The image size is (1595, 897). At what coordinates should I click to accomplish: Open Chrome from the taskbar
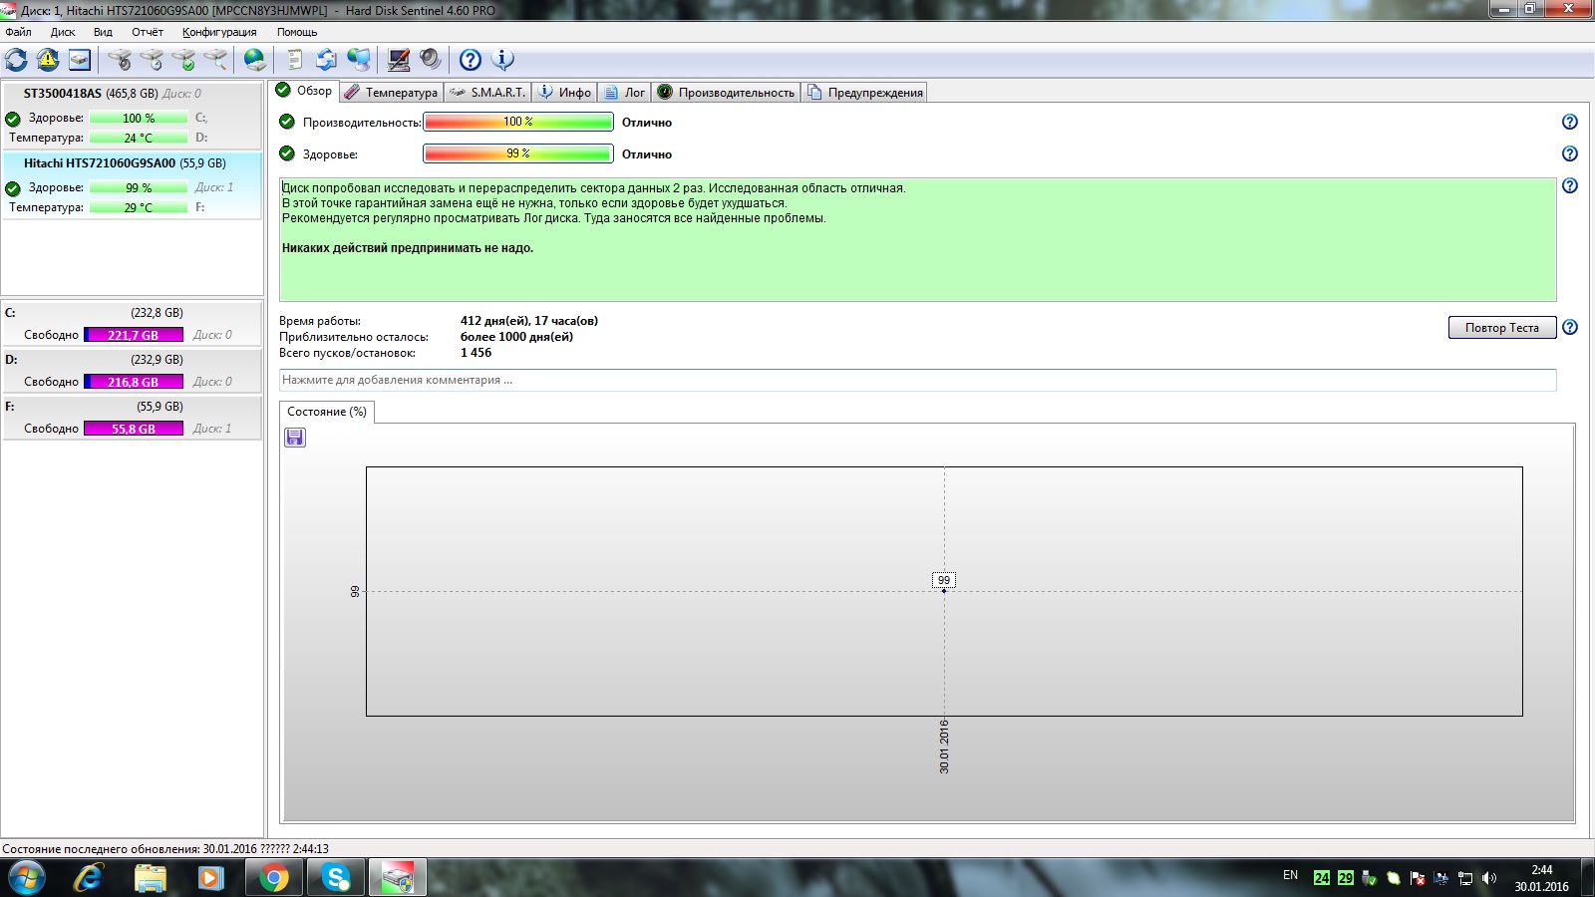274,877
